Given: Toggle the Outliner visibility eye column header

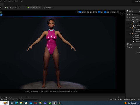Looking at the screenshot, I should [127, 17].
